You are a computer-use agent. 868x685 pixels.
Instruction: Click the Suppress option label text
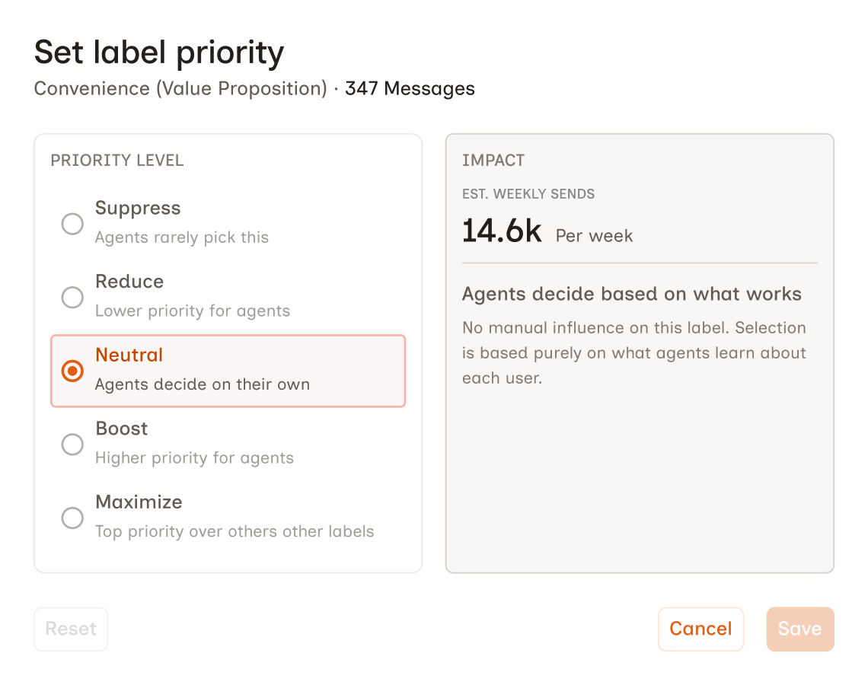point(137,208)
